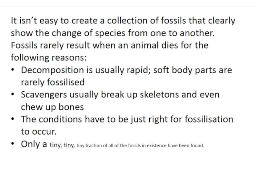The image size is (258, 193).
Task: Click the text 'rarely fossilised'
Action: click(x=53, y=82)
